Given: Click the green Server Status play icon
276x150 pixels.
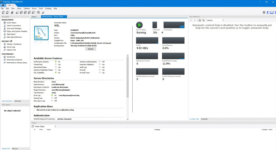Looking at the screenshot, I should [x=139, y=25].
